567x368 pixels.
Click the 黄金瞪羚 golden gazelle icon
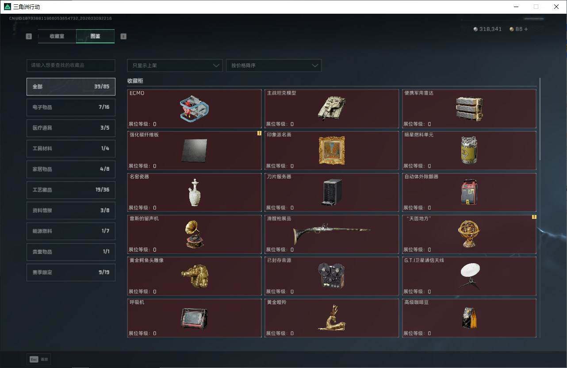332,318
